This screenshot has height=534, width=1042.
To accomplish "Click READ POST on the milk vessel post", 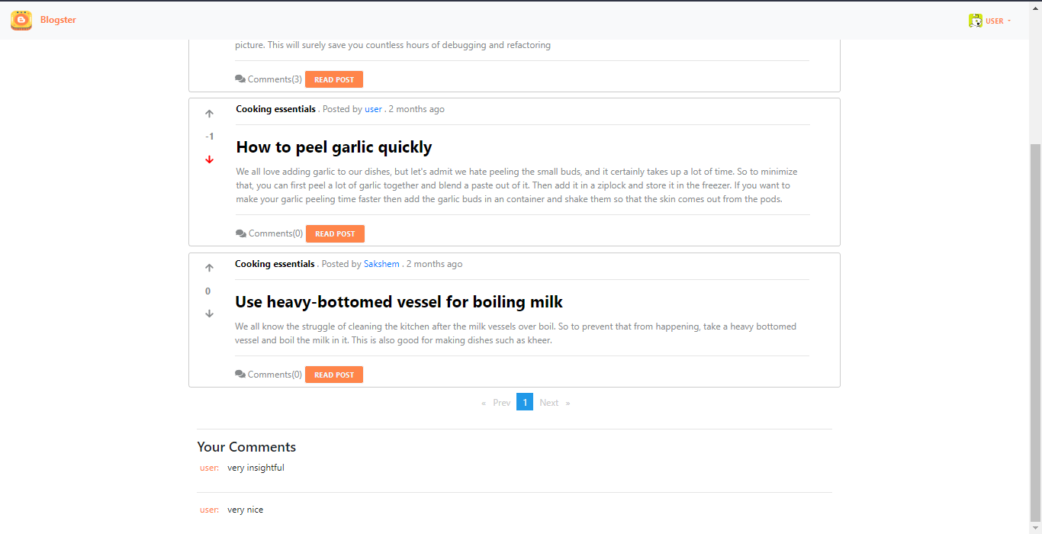I will 333,374.
